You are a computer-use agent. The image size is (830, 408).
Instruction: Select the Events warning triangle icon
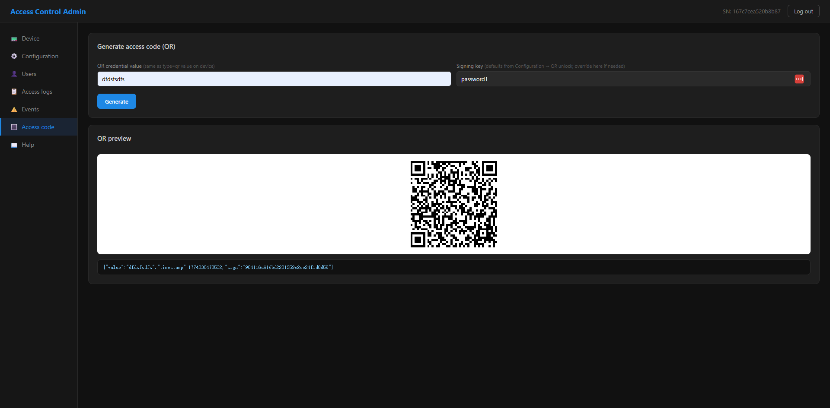coord(14,109)
